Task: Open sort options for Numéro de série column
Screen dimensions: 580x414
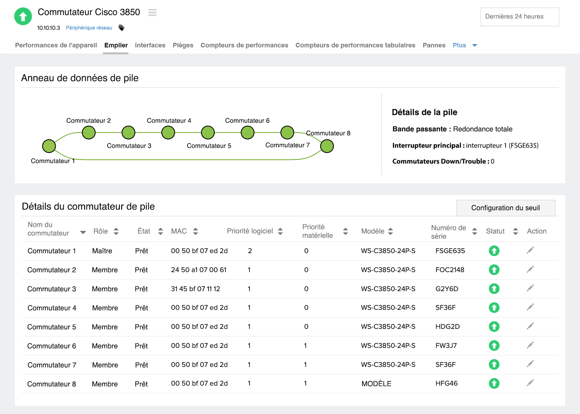Action: pyautogui.click(x=474, y=231)
